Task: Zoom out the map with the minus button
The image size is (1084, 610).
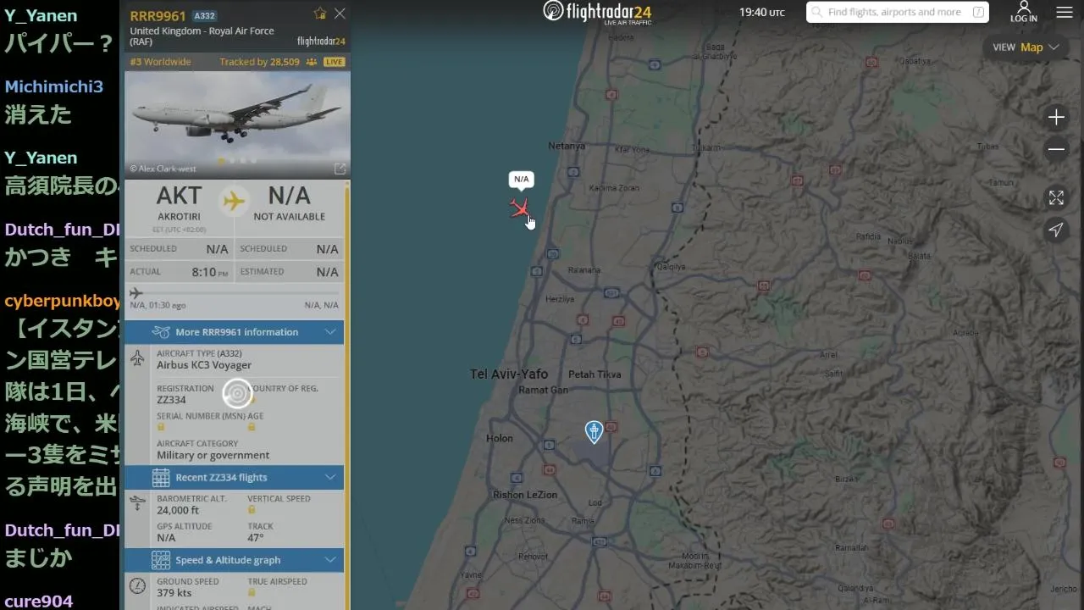Action: 1056,150
